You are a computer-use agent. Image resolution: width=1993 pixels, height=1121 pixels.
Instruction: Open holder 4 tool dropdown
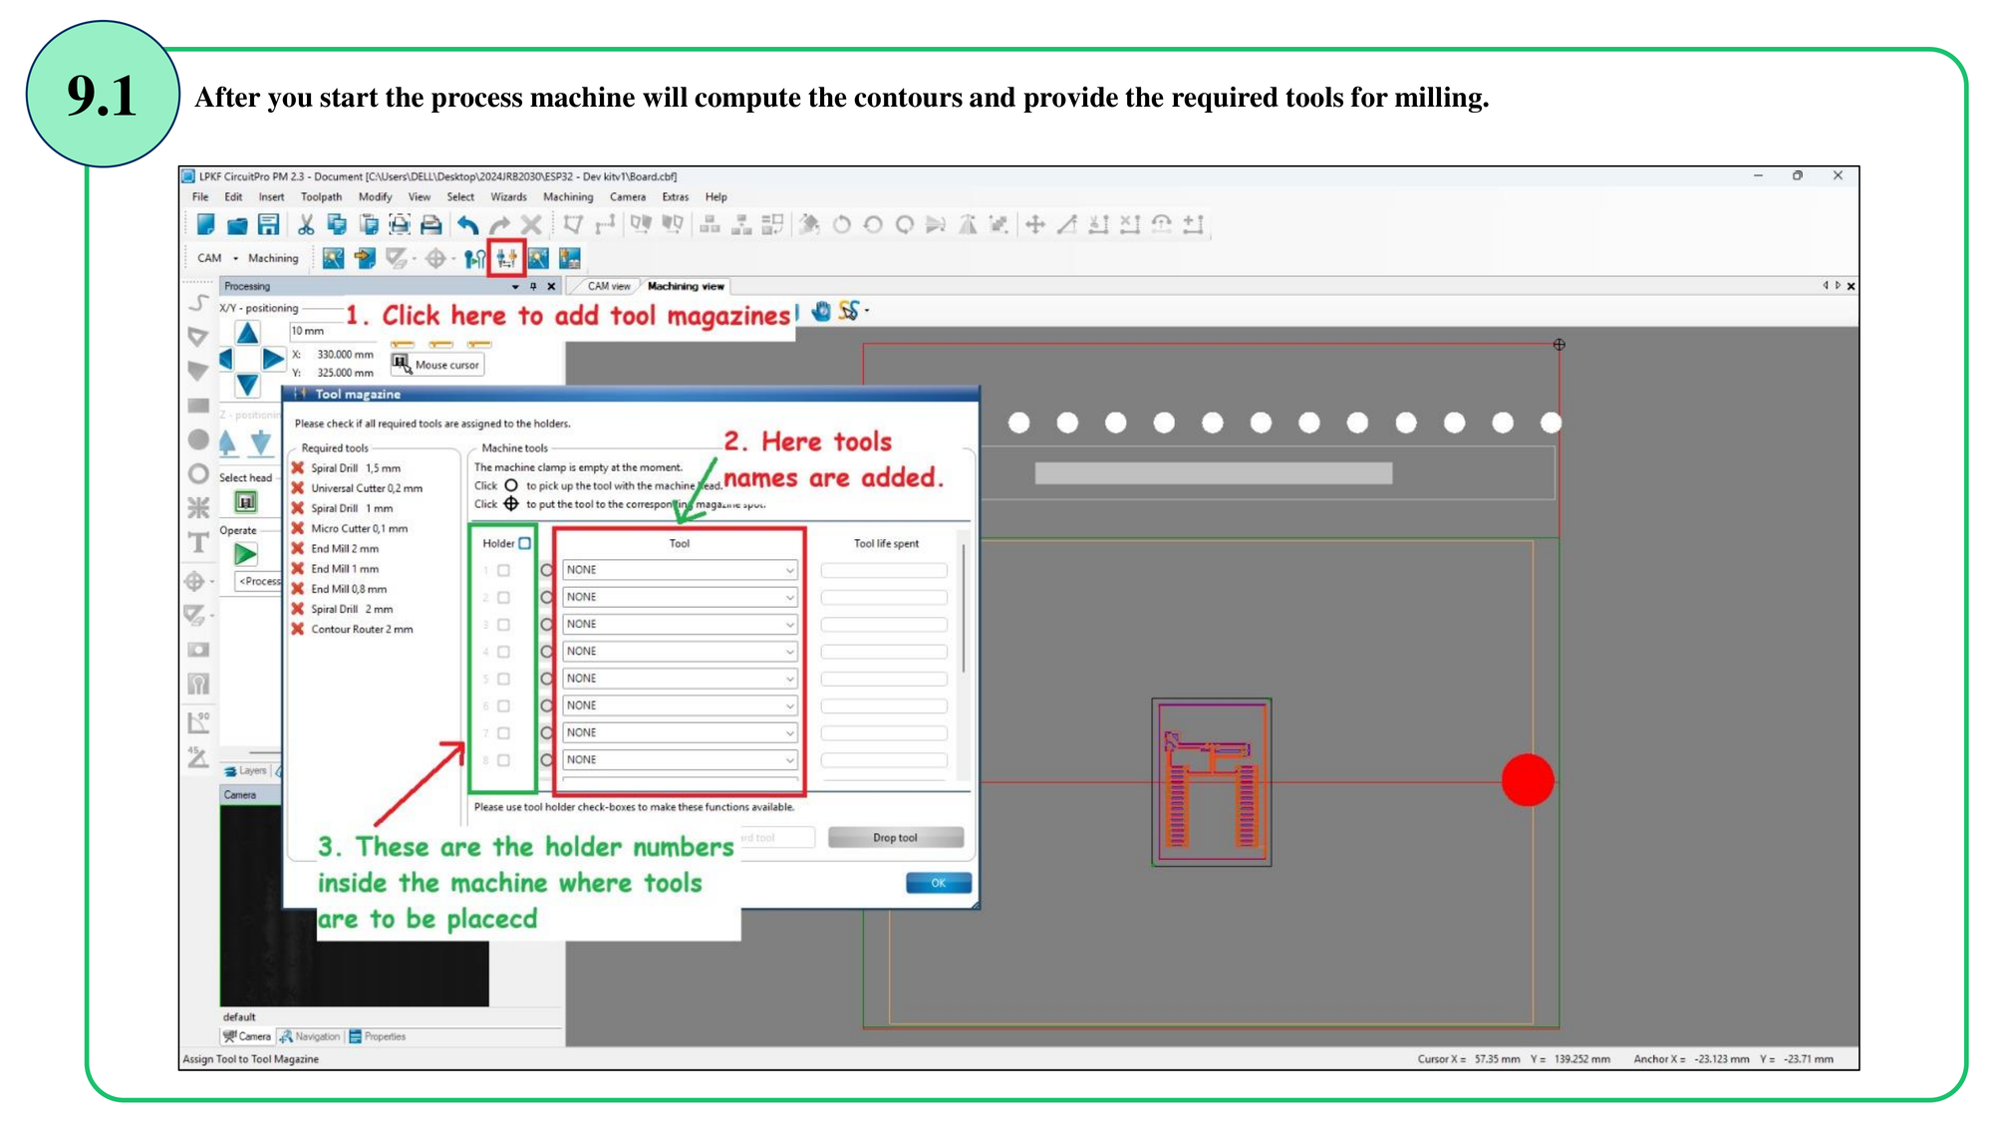point(680,651)
